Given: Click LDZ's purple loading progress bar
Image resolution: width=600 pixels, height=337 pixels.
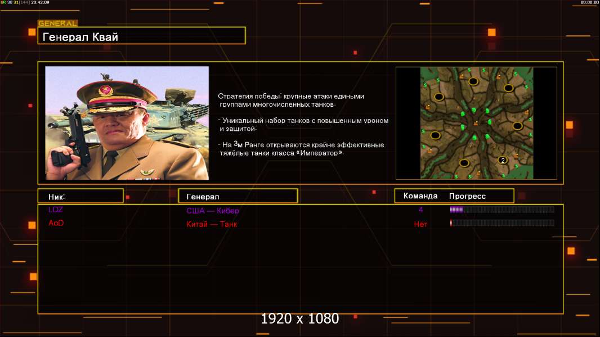Looking at the screenshot, I should [502, 210].
